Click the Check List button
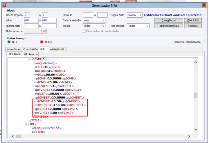Image resolution: width=209 pixels, height=143 pixels. [x=193, y=21]
